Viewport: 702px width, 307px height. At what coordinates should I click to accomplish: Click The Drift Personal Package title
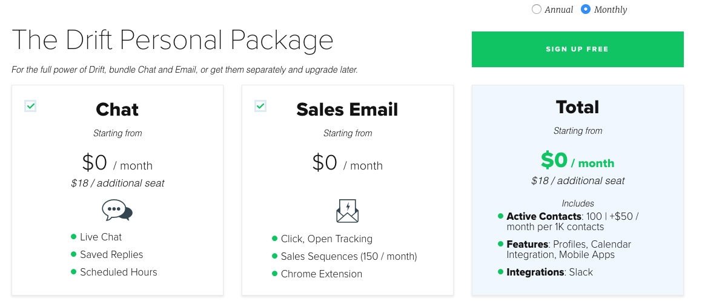[173, 40]
